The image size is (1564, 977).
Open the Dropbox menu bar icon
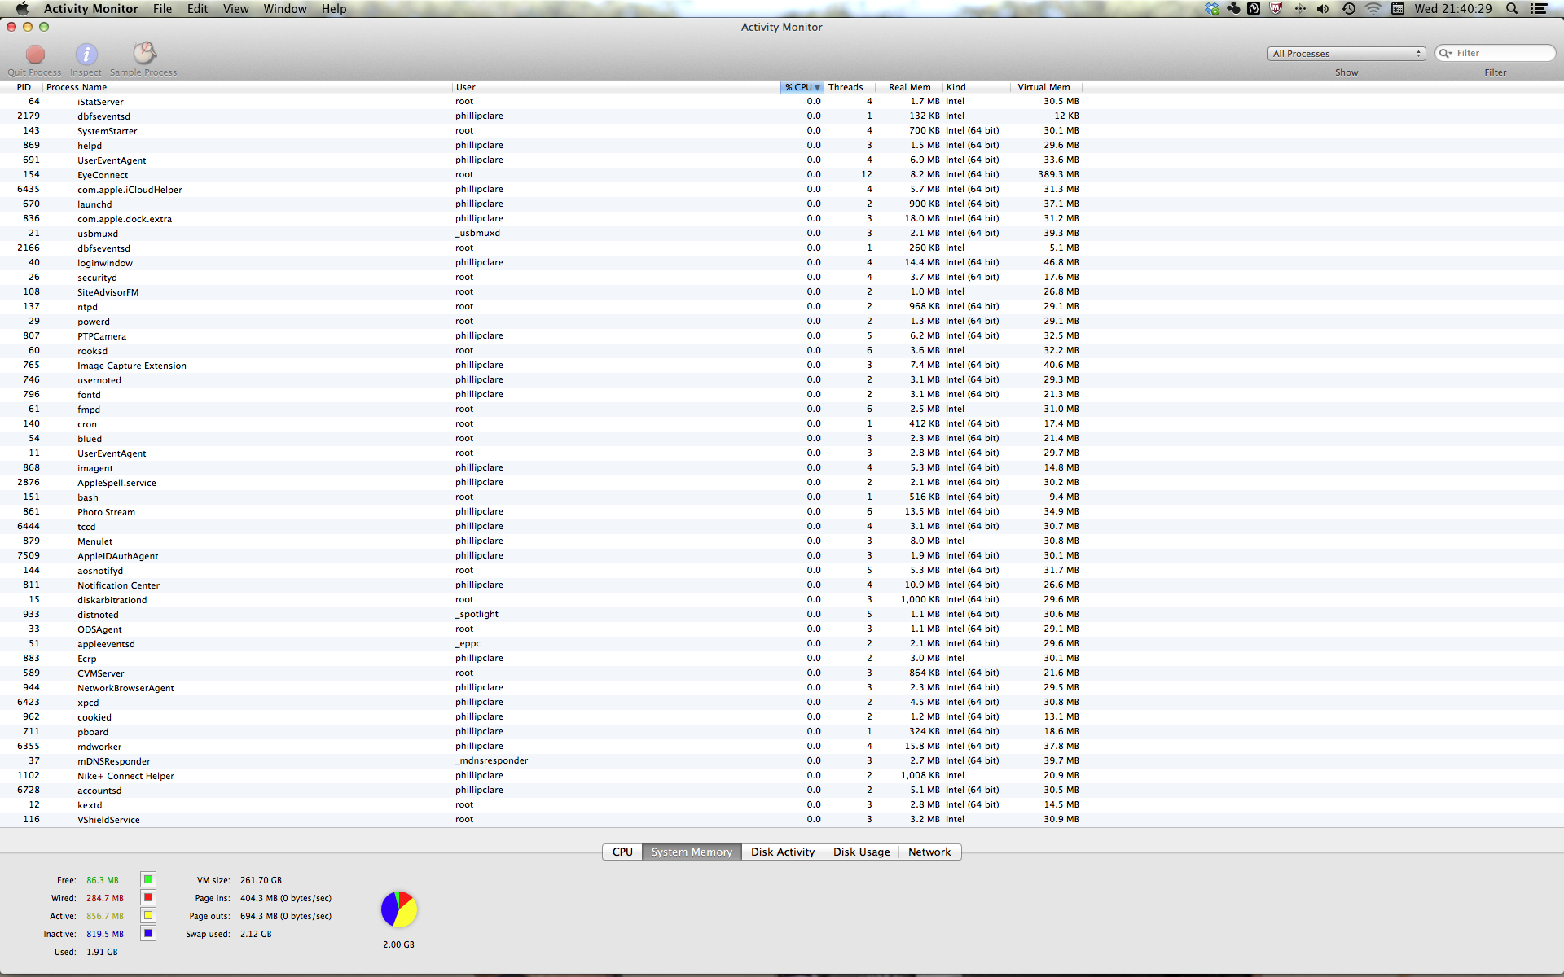pyautogui.click(x=1212, y=9)
